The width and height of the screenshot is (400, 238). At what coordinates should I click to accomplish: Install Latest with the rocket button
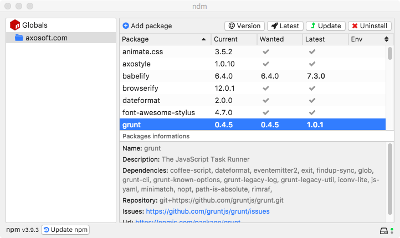285,25
